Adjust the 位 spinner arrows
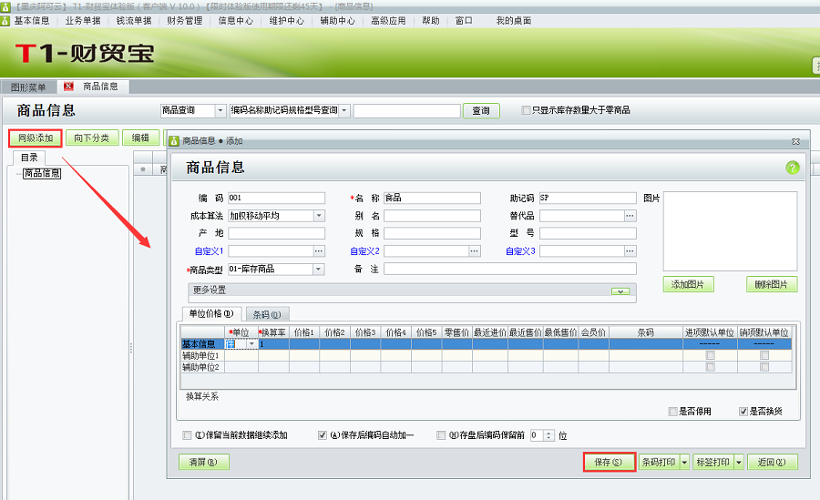This screenshot has height=500, width=820. click(548, 435)
